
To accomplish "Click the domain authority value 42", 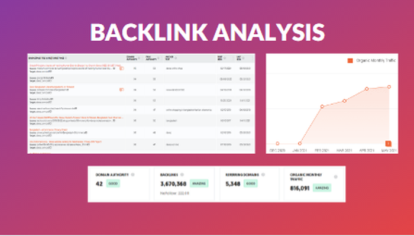I will pyautogui.click(x=99, y=184).
